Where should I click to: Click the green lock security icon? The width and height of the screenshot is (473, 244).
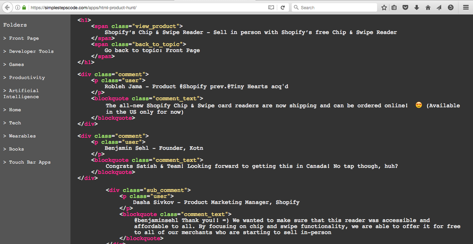[23, 7]
